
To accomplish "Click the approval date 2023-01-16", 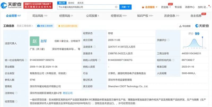I will [x=188, y=66].
